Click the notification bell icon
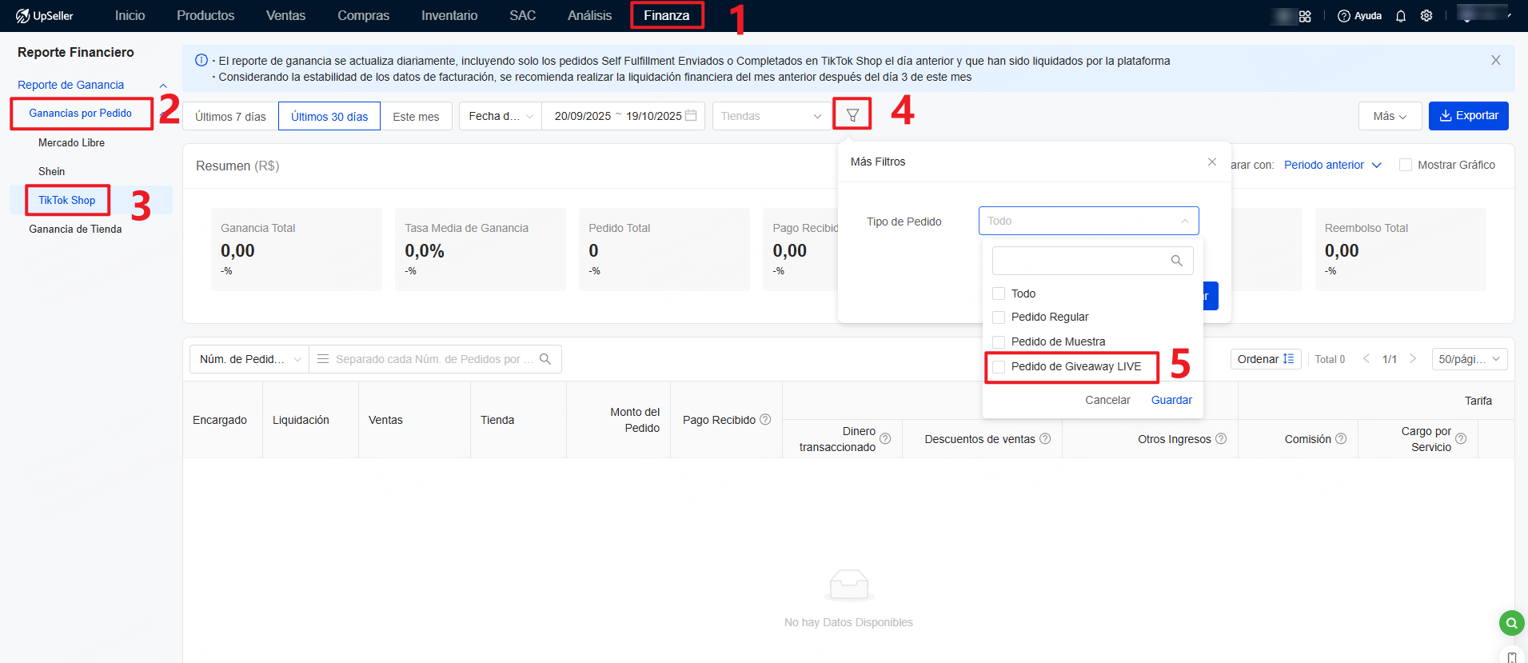Image resolution: width=1528 pixels, height=663 pixels. pos(1400,16)
